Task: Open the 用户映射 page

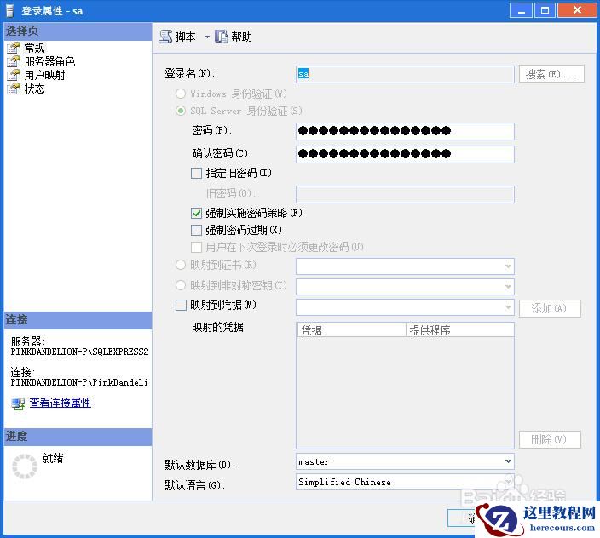Action: (x=45, y=75)
